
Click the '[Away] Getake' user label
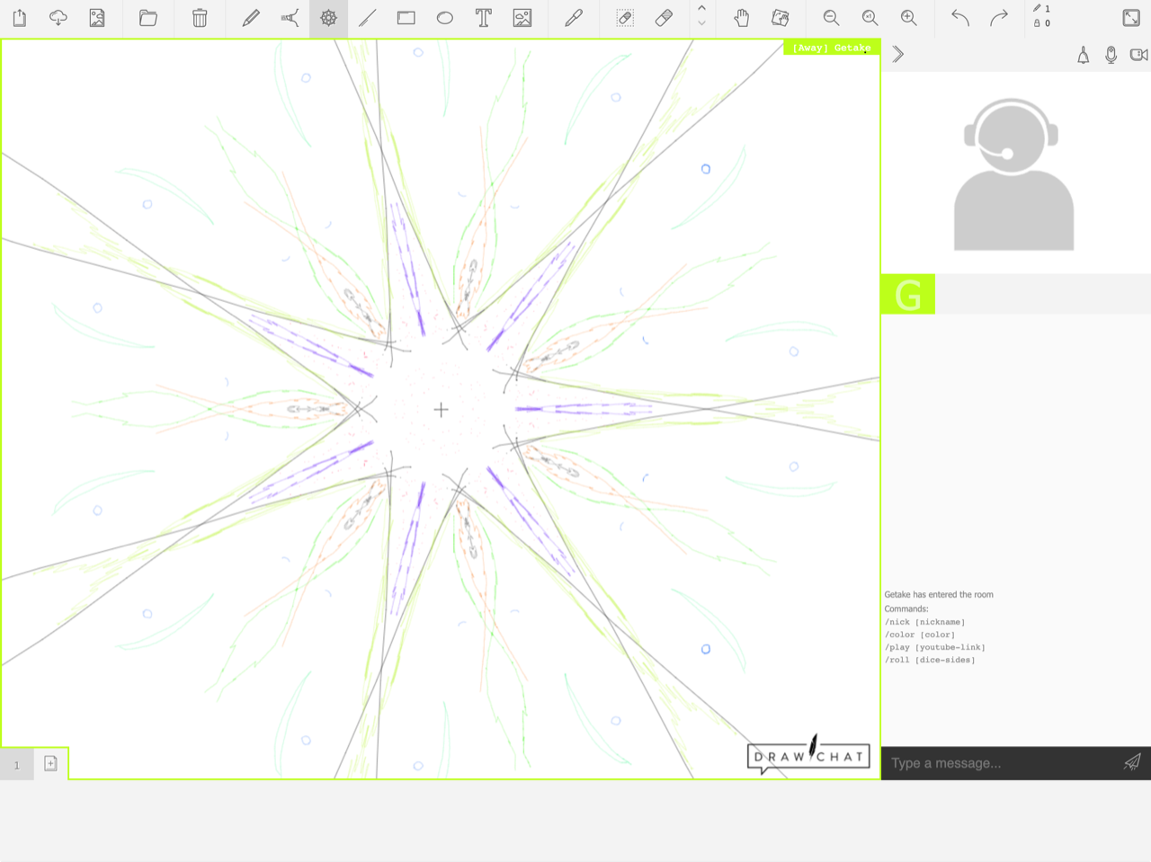click(832, 48)
